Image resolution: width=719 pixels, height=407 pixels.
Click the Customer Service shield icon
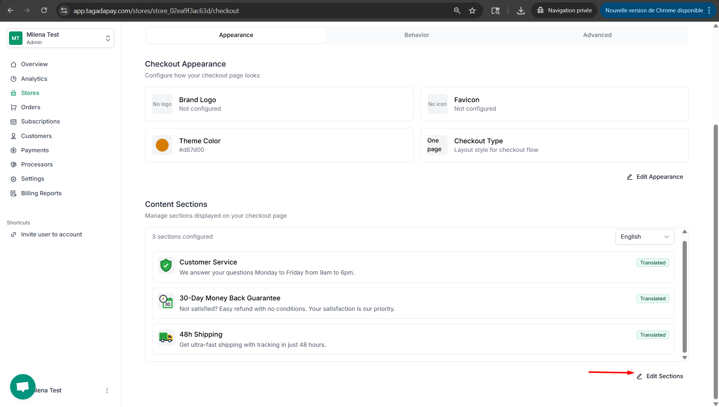point(166,265)
